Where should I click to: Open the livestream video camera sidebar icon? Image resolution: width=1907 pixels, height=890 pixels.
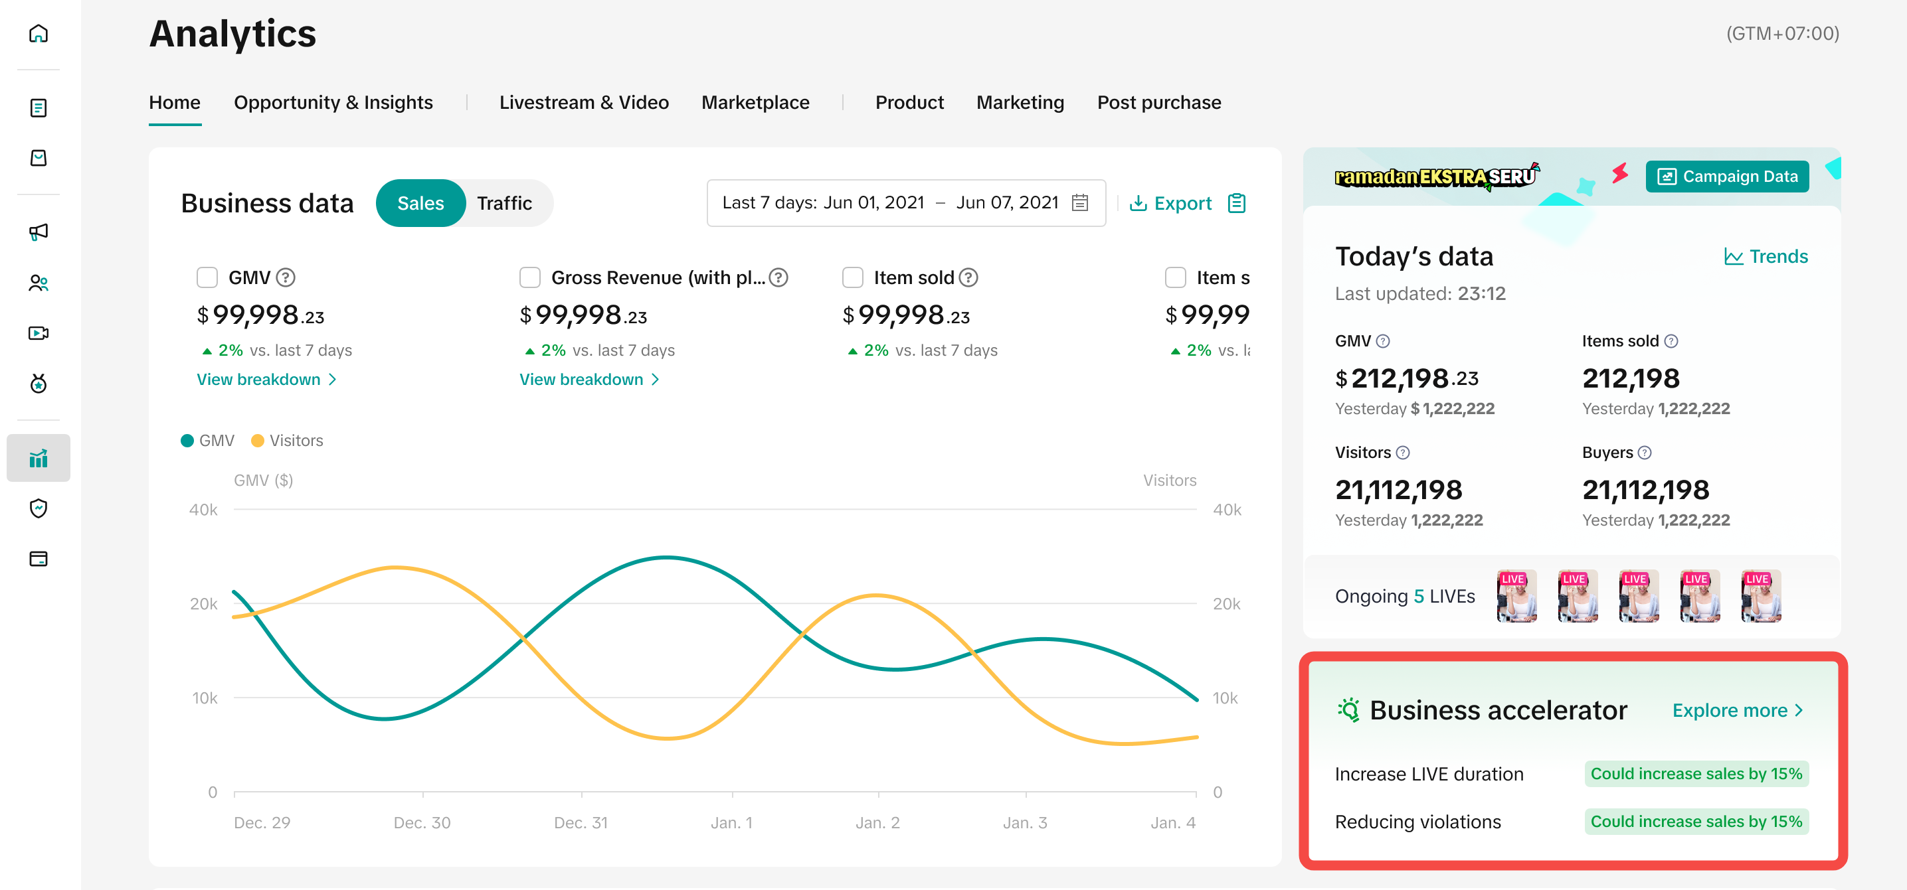coord(39,333)
